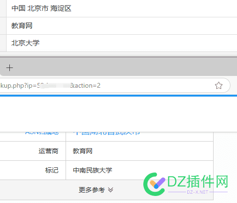Expand the 更多参考 section chevron
Viewport: 237px width, 203px height.
click(x=111, y=190)
